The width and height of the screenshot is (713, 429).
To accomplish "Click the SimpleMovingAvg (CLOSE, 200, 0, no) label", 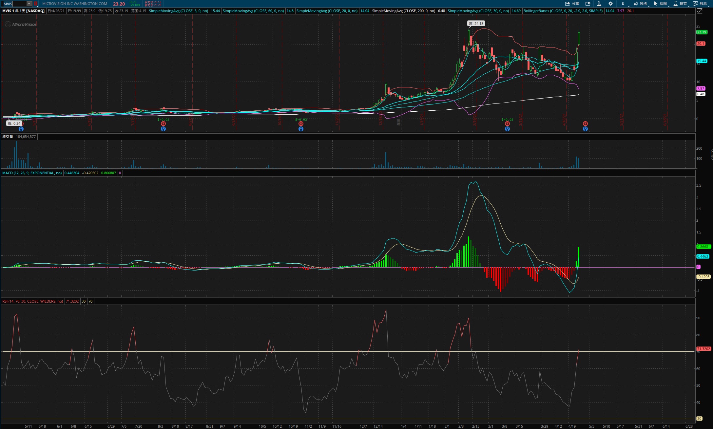I will point(404,11).
